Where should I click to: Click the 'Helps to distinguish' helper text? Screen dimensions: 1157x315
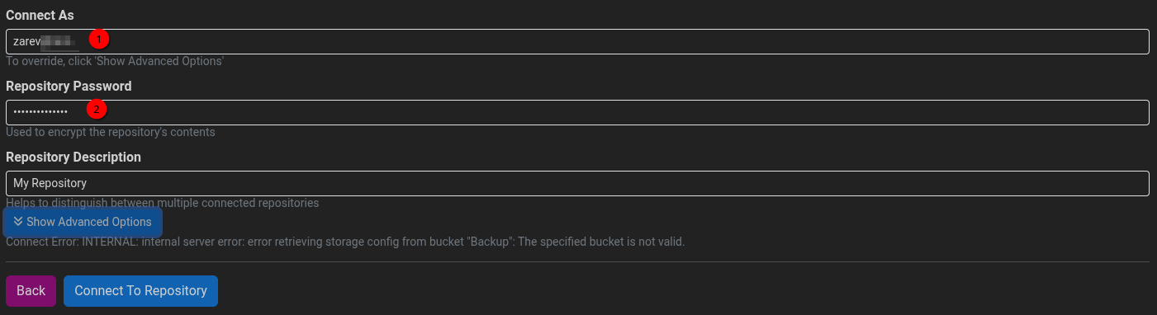pyautogui.click(x=162, y=202)
